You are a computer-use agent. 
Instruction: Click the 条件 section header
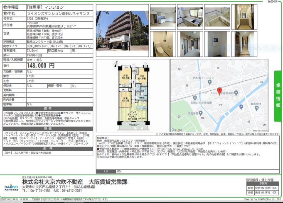[x=48, y=149]
